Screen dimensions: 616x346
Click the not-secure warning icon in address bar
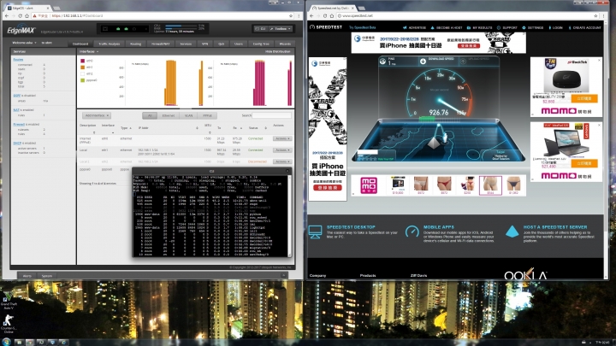point(34,15)
